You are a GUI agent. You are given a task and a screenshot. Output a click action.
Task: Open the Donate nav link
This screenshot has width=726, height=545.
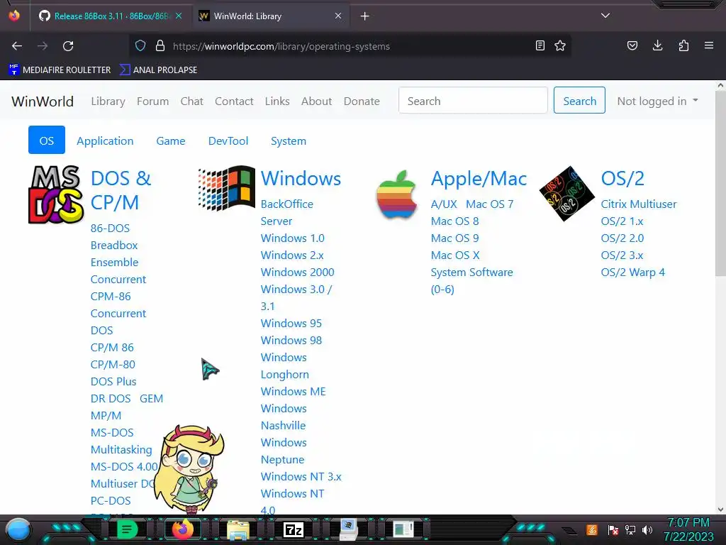362,101
